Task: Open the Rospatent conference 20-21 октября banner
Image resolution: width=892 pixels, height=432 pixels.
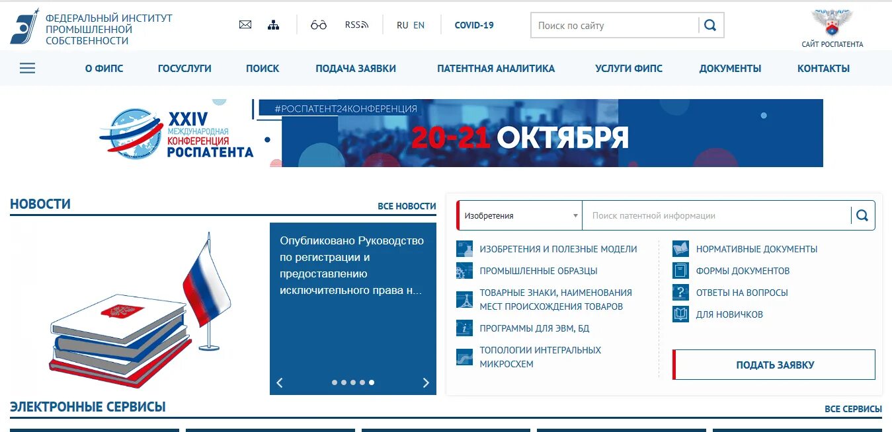Action: pos(461,133)
